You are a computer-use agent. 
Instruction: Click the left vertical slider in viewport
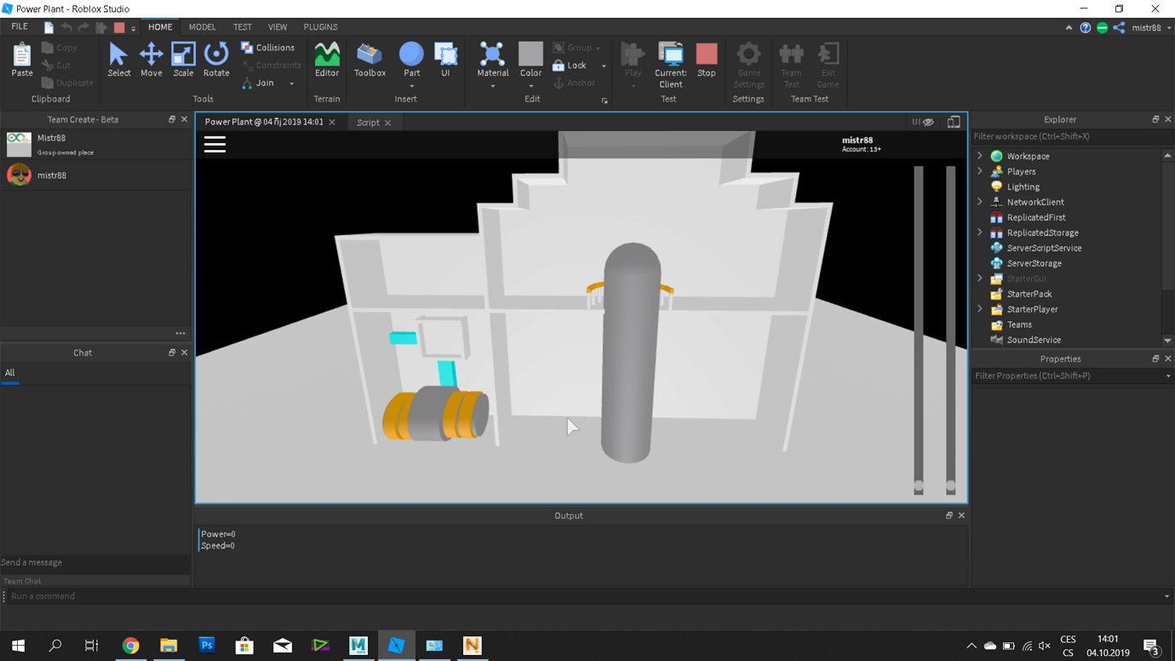coord(919,330)
